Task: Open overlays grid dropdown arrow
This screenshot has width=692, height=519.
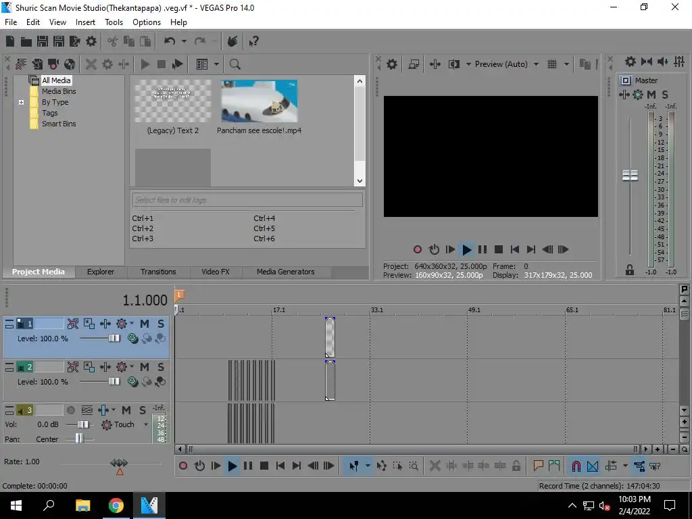Action: pos(566,64)
